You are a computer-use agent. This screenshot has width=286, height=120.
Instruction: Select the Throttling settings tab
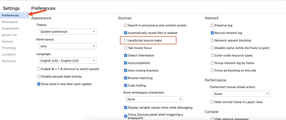pyautogui.click(x=8, y=48)
